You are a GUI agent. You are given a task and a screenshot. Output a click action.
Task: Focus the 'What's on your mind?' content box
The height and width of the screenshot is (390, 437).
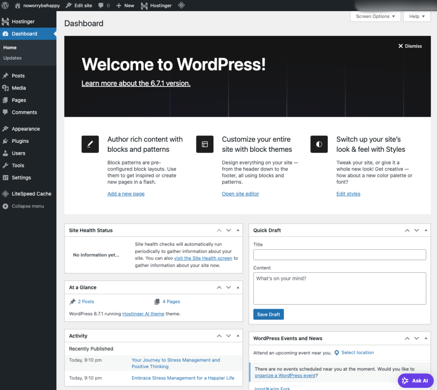coord(339,289)
